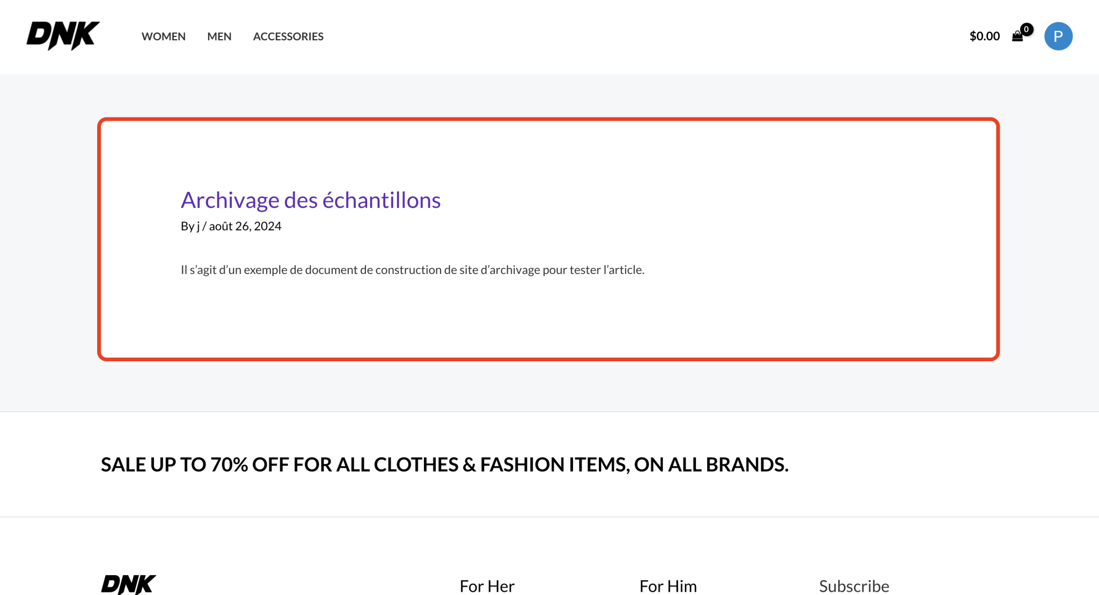The height and width of the screenshot is (595, 1099).
Task: Click the footer DNK logo
Action: (128, 584)
